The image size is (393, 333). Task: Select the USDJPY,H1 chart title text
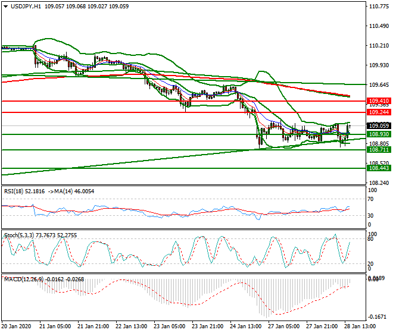(26, 7)
